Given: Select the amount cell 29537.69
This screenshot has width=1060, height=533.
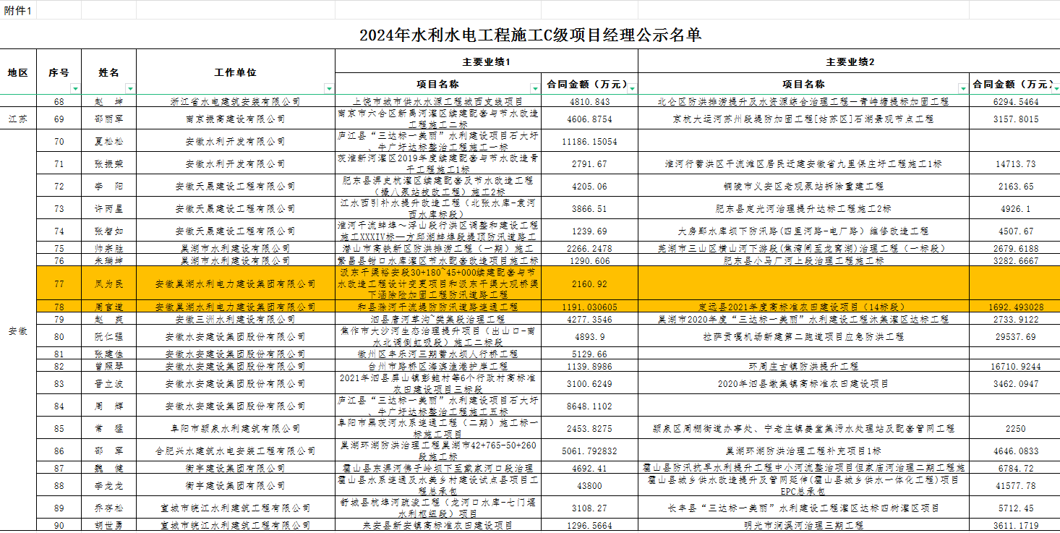Looking at the screenshot, I should 1015,337.
